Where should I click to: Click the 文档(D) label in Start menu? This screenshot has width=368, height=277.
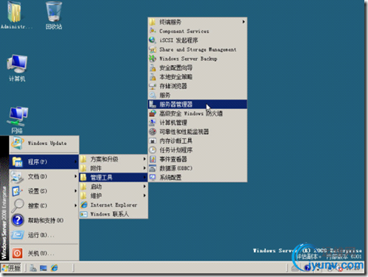pyautogui.click(x=38, y=176)
